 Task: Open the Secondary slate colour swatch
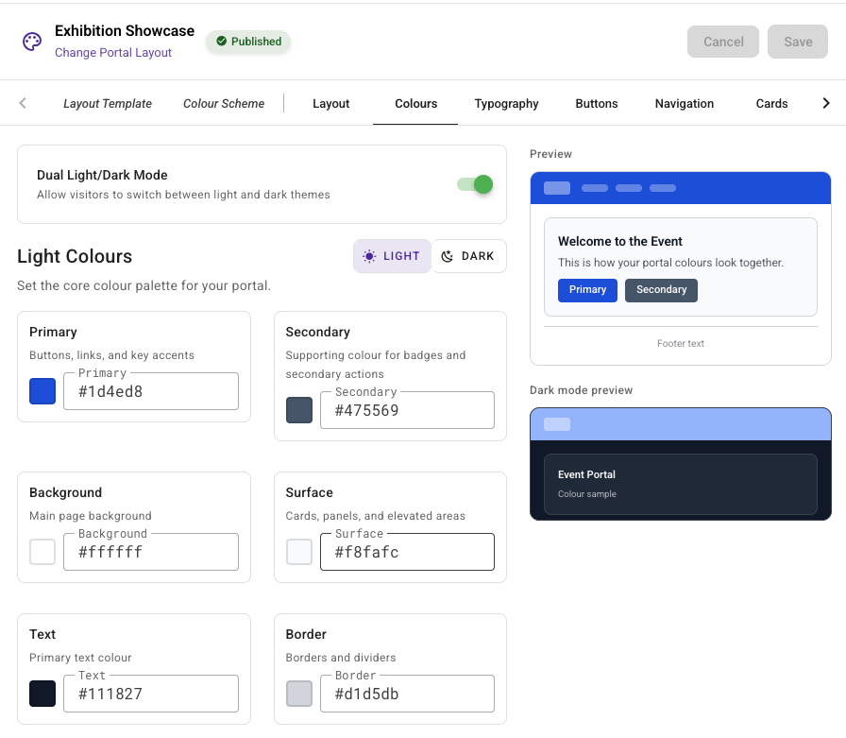point(299,410)
